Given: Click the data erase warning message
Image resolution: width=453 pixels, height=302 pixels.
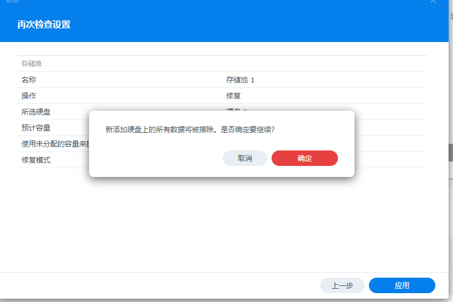Looking at the screenshot, I should click(190, 129).
